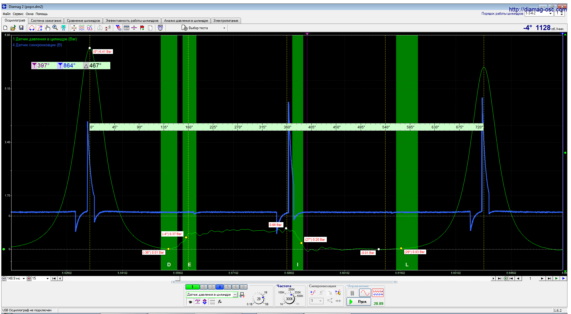Click the blue vertical arrows position icon
The width and height of the screenshot is (571, 314).
point(205,302)
